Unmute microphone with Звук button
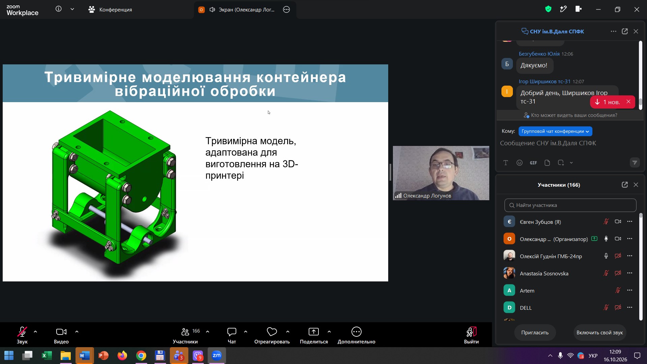The image size is (647, 364). pyautogui.click(x=22, y=335)
